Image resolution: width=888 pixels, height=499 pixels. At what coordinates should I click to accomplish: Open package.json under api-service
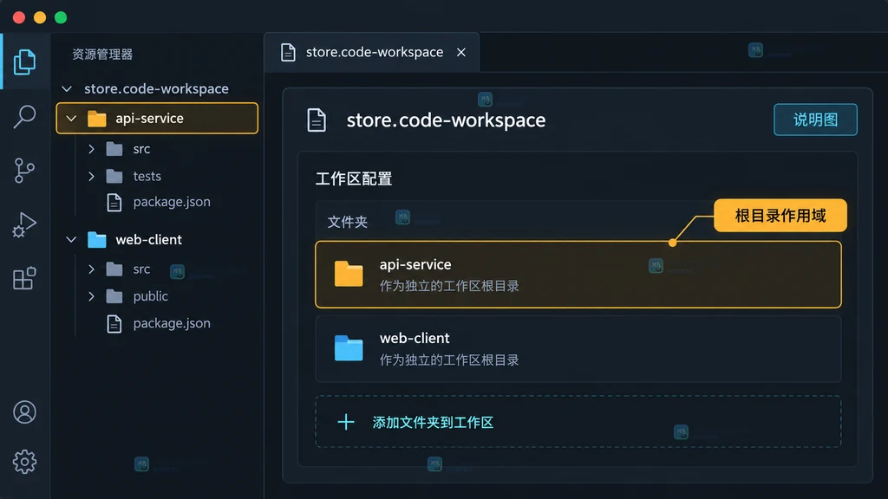(x=172, y=202)
